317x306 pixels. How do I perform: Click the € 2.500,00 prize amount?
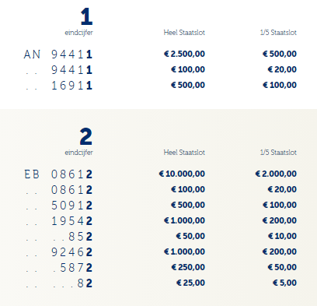(184, 54)
